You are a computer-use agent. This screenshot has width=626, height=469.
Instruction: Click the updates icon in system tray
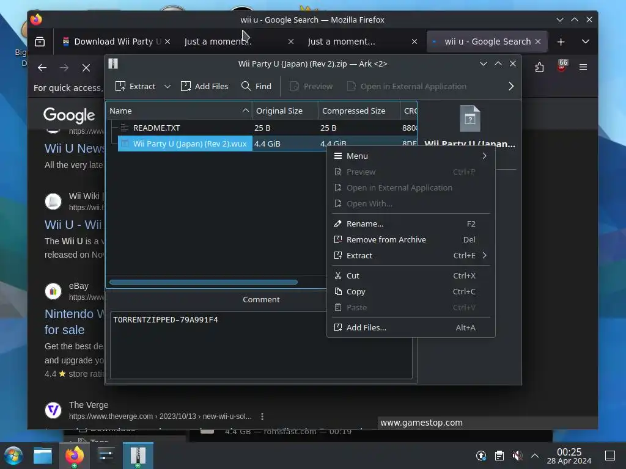pyautogui.click(x=481, y=456)
